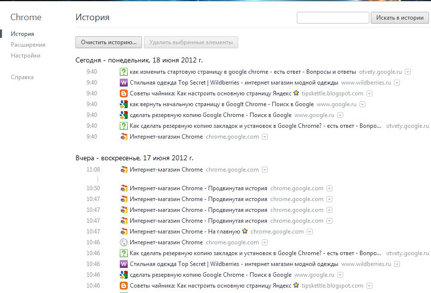Click Wildberries favicon in the 10:46 entry
The height and width of the screenshot is (293, 431).
pyautogui.click(x=124, y=264)
